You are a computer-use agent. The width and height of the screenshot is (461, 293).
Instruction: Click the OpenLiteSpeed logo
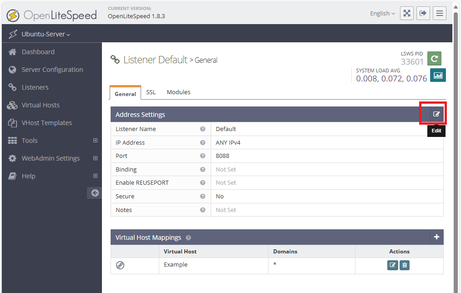pyautogui.click(x=52, y=15)
